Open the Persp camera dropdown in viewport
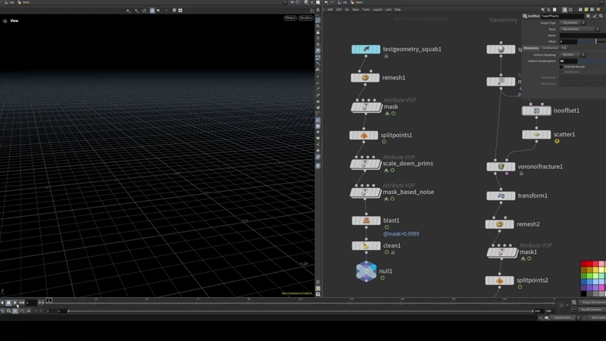Screen dimensions: 606x341 pyautogui.click(x=290, y=18)
